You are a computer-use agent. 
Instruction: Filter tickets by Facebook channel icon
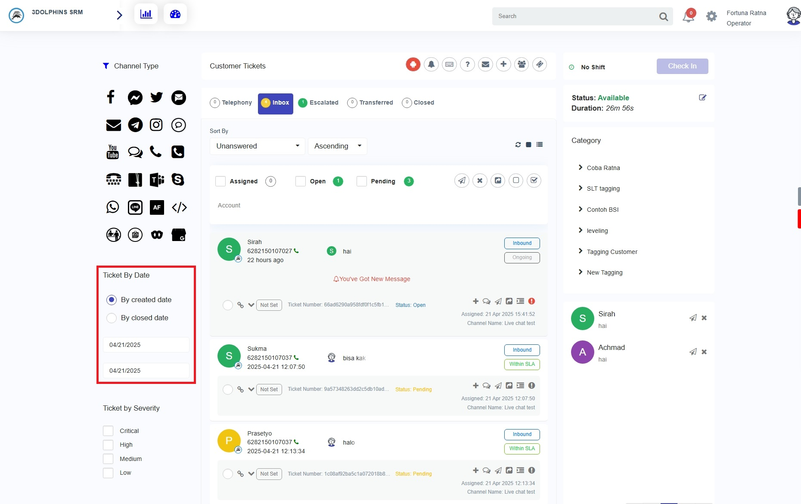pos(111,97)
